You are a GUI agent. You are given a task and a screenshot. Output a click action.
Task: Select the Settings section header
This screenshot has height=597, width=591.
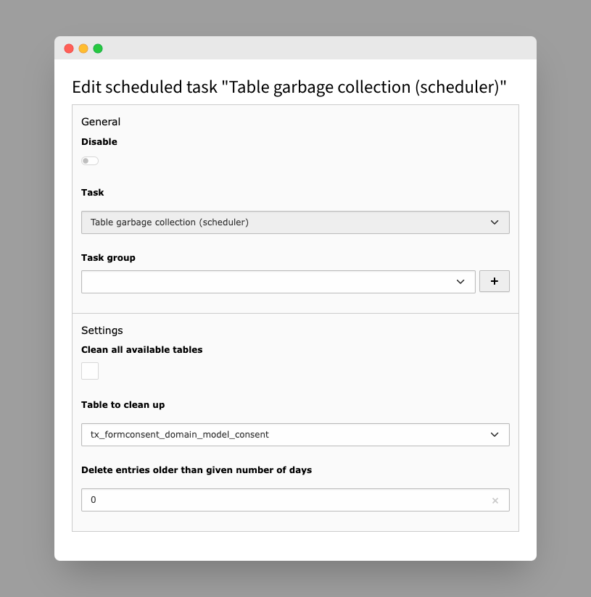(x=102, y=330)
